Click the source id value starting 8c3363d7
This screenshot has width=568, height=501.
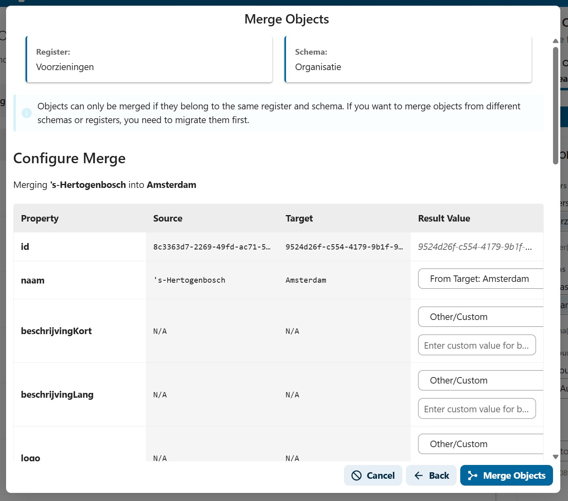tap(212, 247)
